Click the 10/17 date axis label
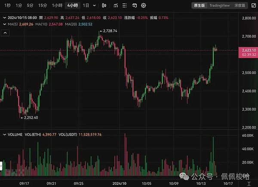 pos(228,184)
